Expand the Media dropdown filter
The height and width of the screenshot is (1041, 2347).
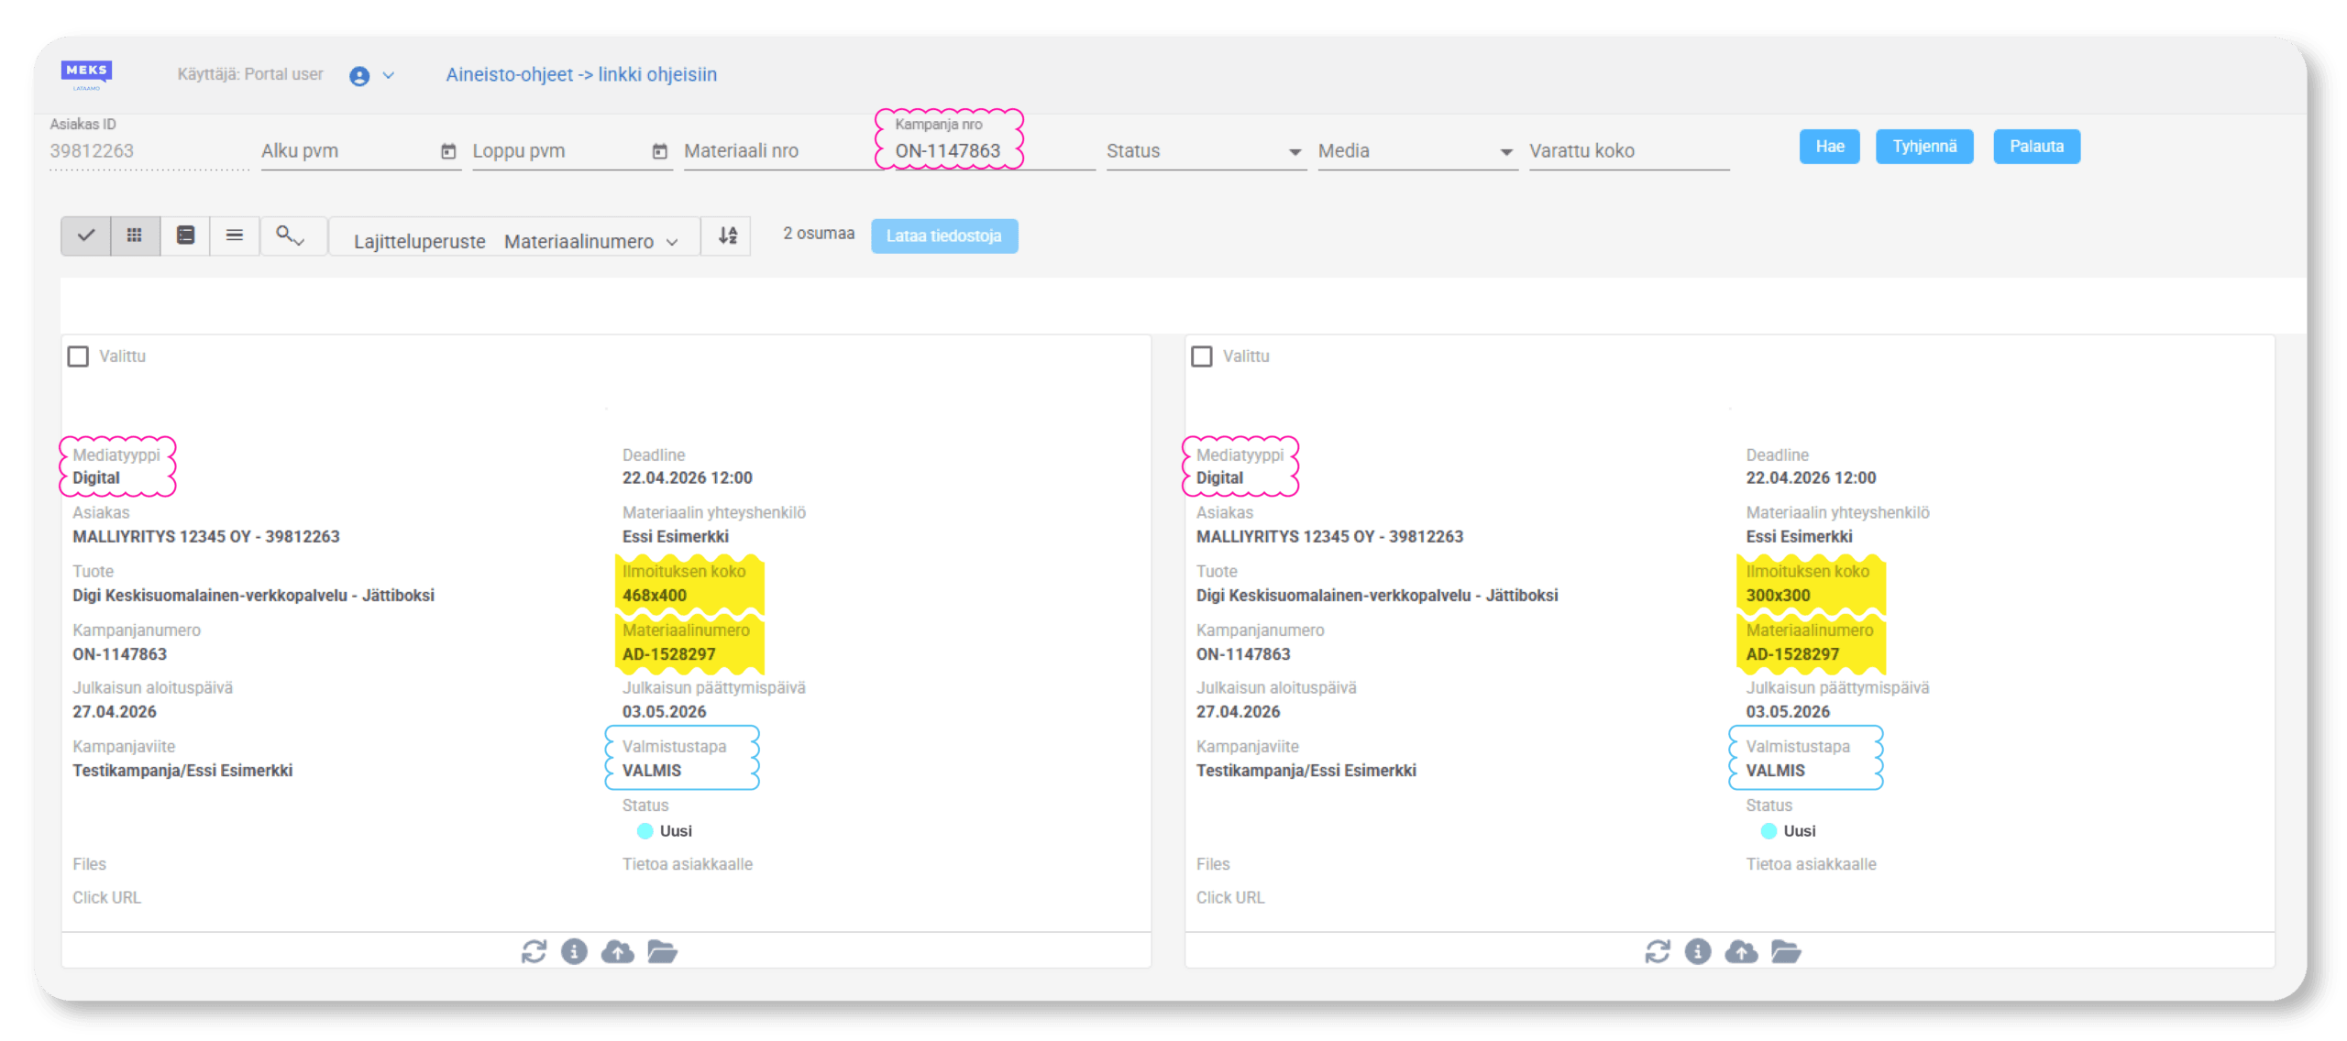tap(1416, 151)
